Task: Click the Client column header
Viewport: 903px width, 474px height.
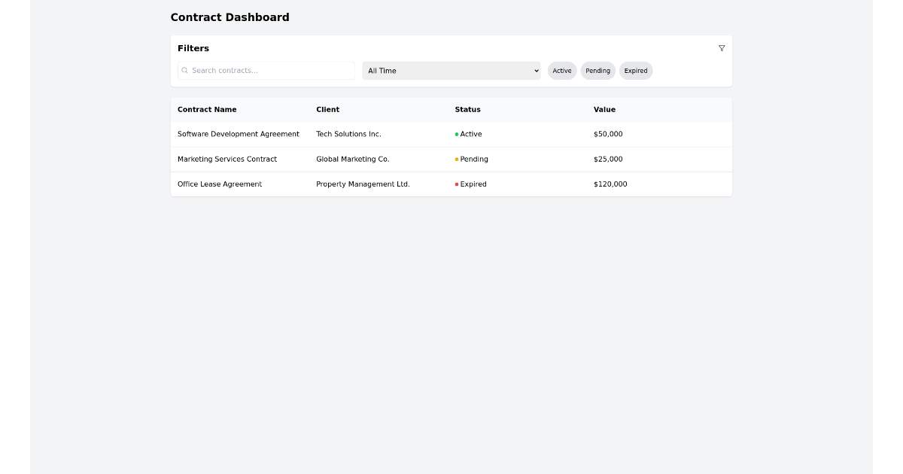Action: 328,109
